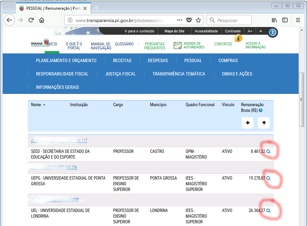Select the PONTA GROSSA municipality cell
Image resolution: width=307 pixels, height=226 pixels.
point(163,178)
